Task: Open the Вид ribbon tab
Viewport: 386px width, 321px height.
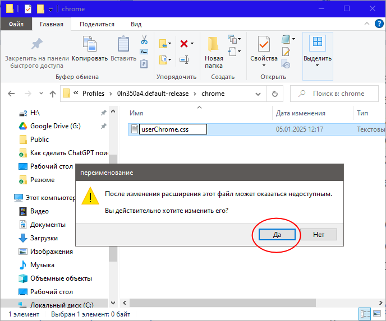Action: click(136, 24)
